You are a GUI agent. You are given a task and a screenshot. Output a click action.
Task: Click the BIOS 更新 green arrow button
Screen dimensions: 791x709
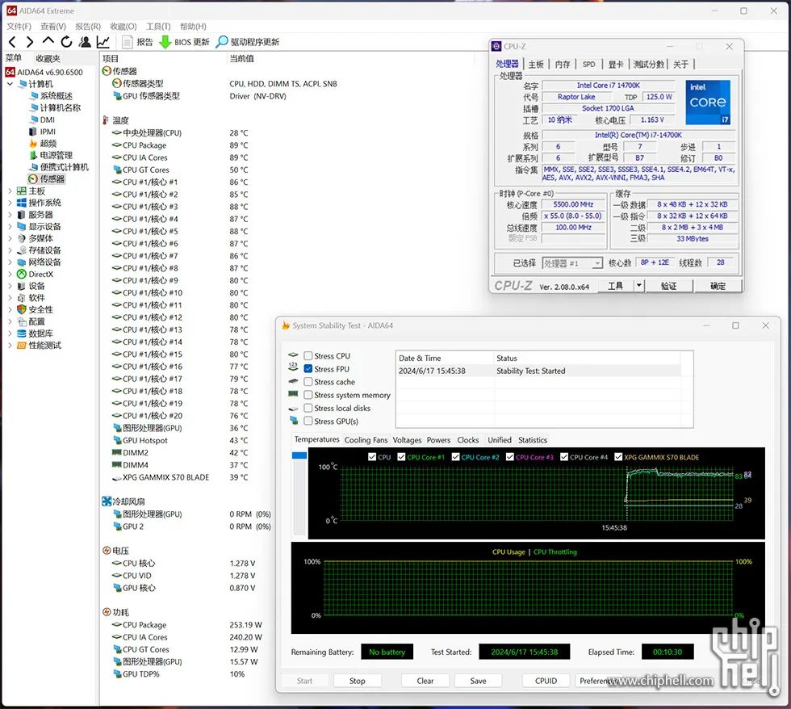[184, 42]
